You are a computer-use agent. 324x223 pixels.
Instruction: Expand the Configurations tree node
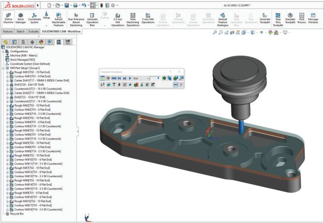point(4,51)
